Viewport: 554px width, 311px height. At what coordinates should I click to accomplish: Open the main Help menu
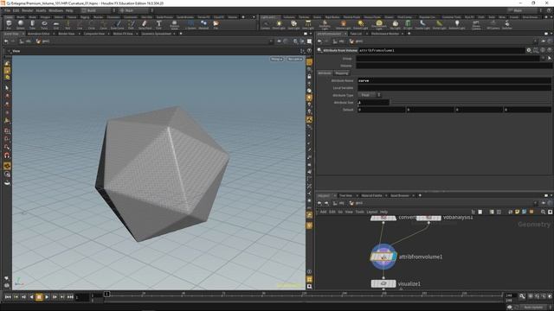point(69,10)
